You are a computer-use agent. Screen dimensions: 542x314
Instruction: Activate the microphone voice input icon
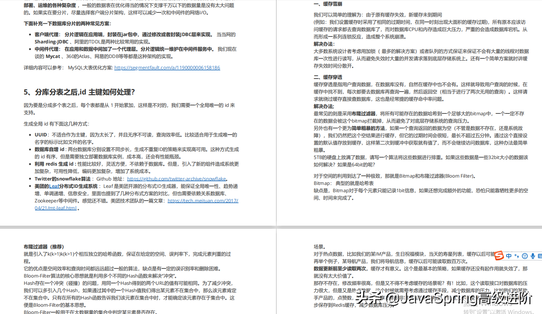[x=533, y=256]
